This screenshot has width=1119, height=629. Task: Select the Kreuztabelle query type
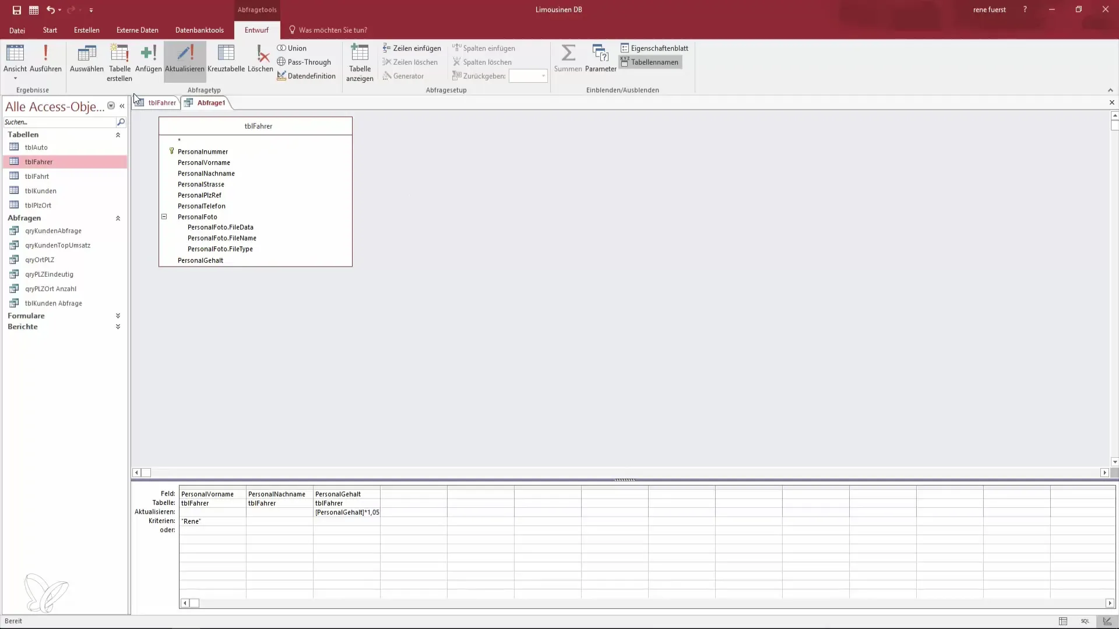tap(226, 58)
